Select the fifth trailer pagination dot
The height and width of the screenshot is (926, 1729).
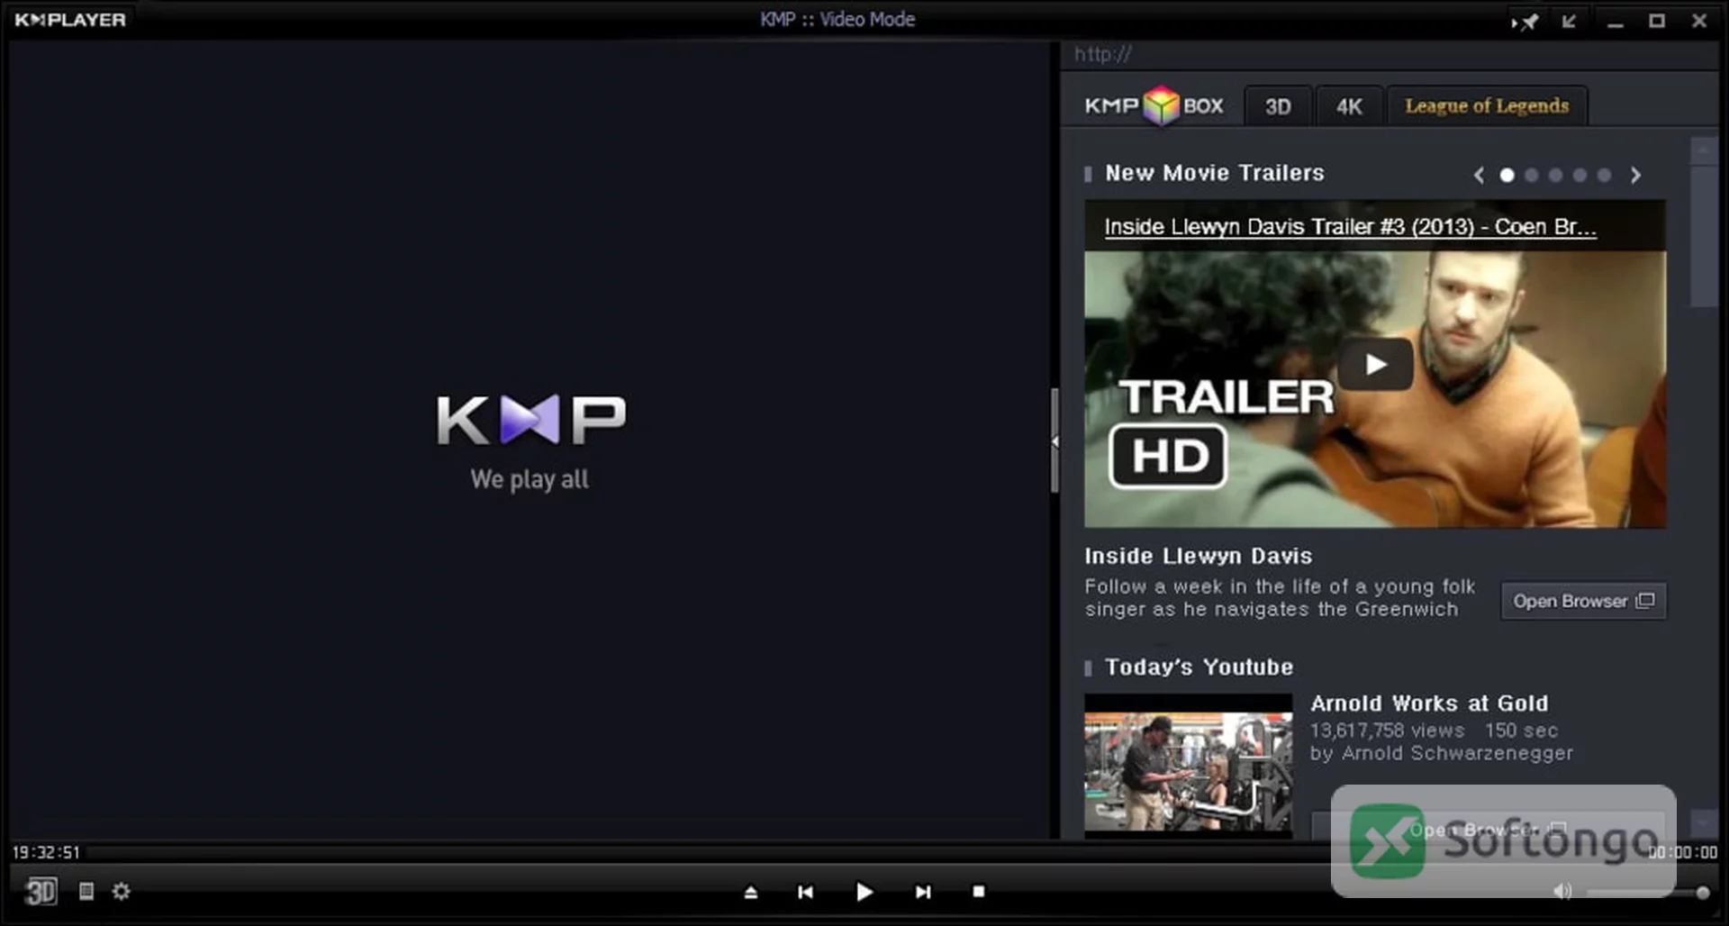1604,176
